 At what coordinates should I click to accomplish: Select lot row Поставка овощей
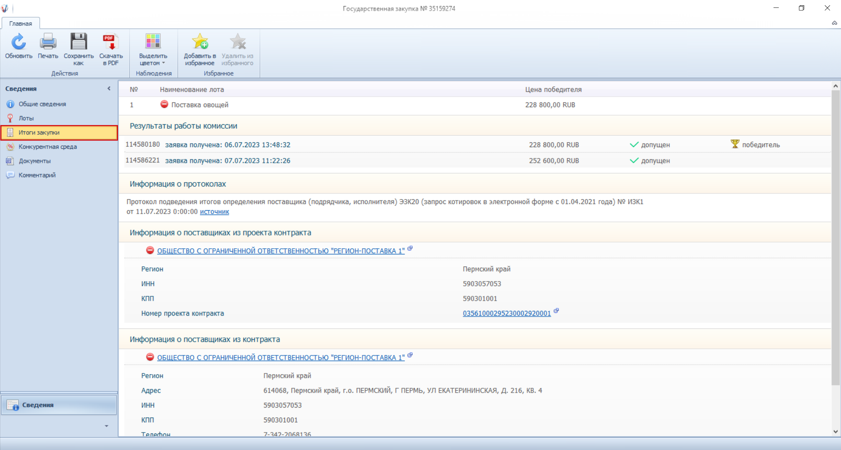coord(475,105)
